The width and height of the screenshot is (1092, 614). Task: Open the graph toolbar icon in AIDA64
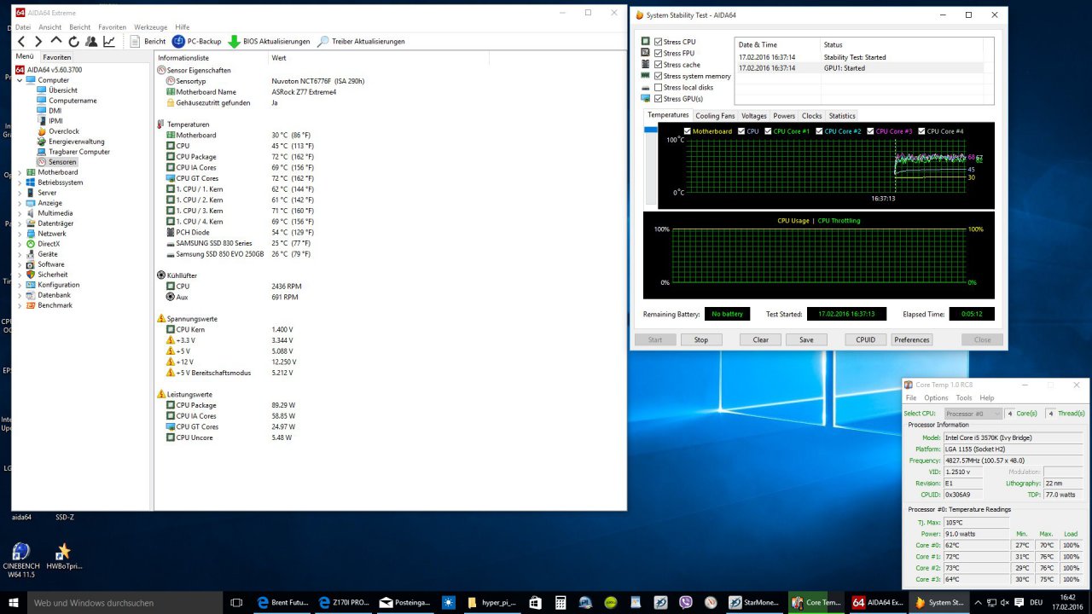(109, 41)
